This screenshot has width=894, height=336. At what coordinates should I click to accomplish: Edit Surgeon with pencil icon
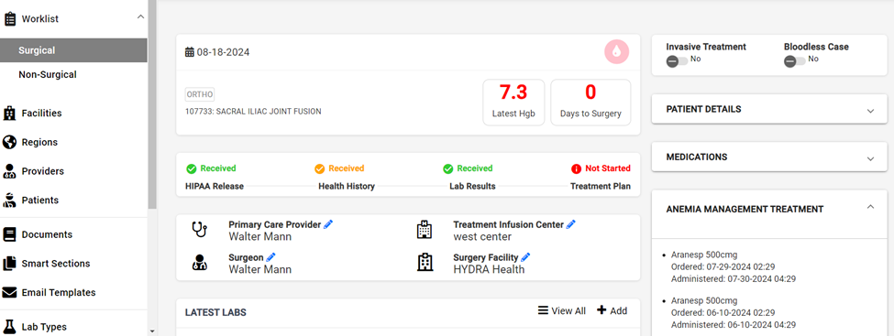(x=270, y=257)
